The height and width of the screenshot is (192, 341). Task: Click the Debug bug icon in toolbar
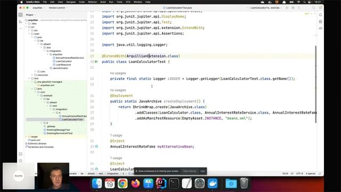(293, 7)
